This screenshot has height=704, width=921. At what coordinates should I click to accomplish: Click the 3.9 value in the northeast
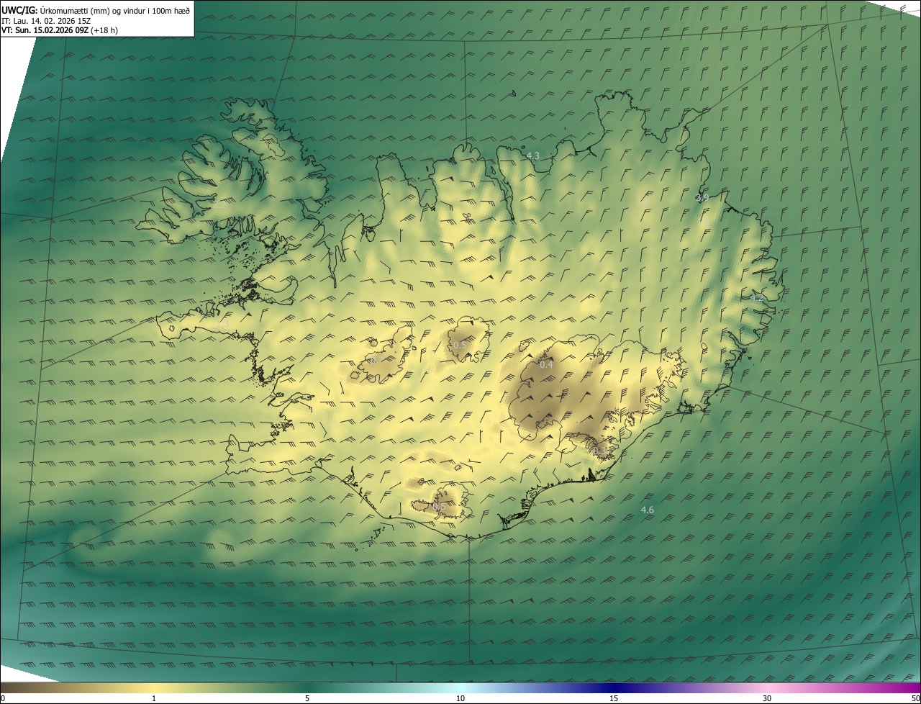coord(702,197)
